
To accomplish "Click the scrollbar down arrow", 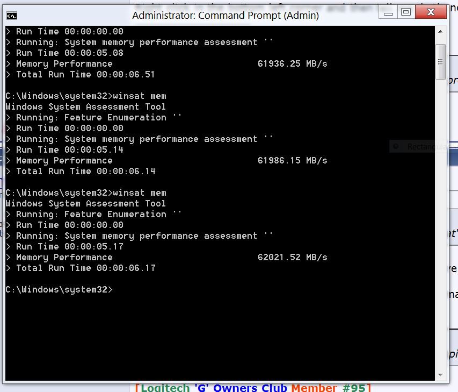I will tap(440, 375).
